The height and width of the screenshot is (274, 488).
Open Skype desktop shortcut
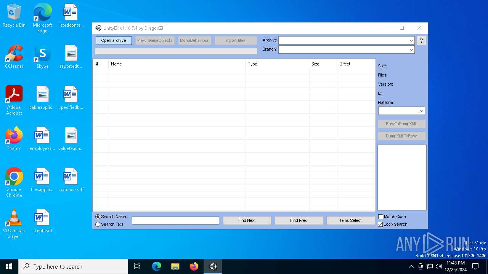pyautogui.click(x=42, y=57)
